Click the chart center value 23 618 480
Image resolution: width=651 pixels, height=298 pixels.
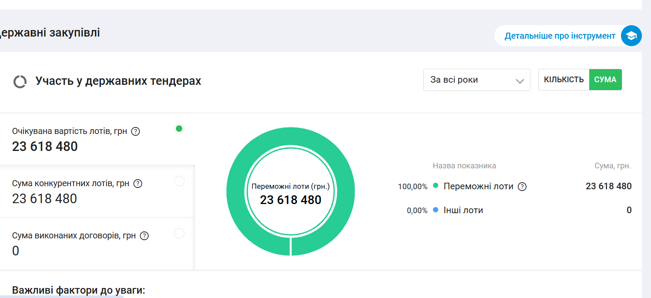pyautogui.click(x=291, y=200)
